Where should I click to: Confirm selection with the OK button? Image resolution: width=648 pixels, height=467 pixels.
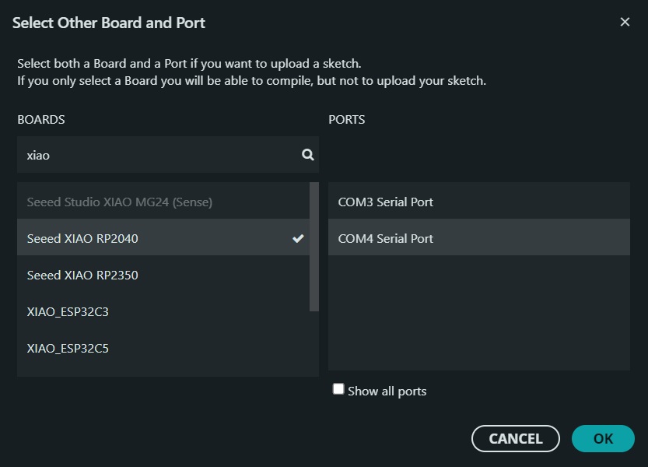pos(603,438)
